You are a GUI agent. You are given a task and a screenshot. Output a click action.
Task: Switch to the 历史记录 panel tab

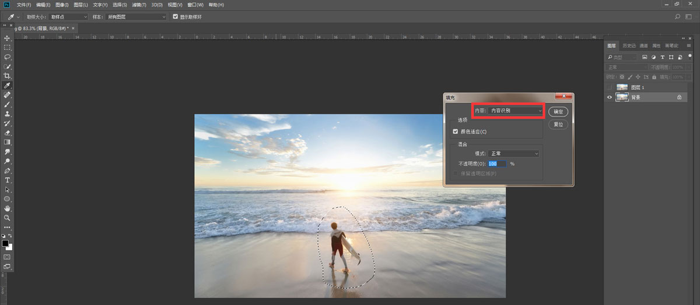pyautogui.click(x=629, y=45)
